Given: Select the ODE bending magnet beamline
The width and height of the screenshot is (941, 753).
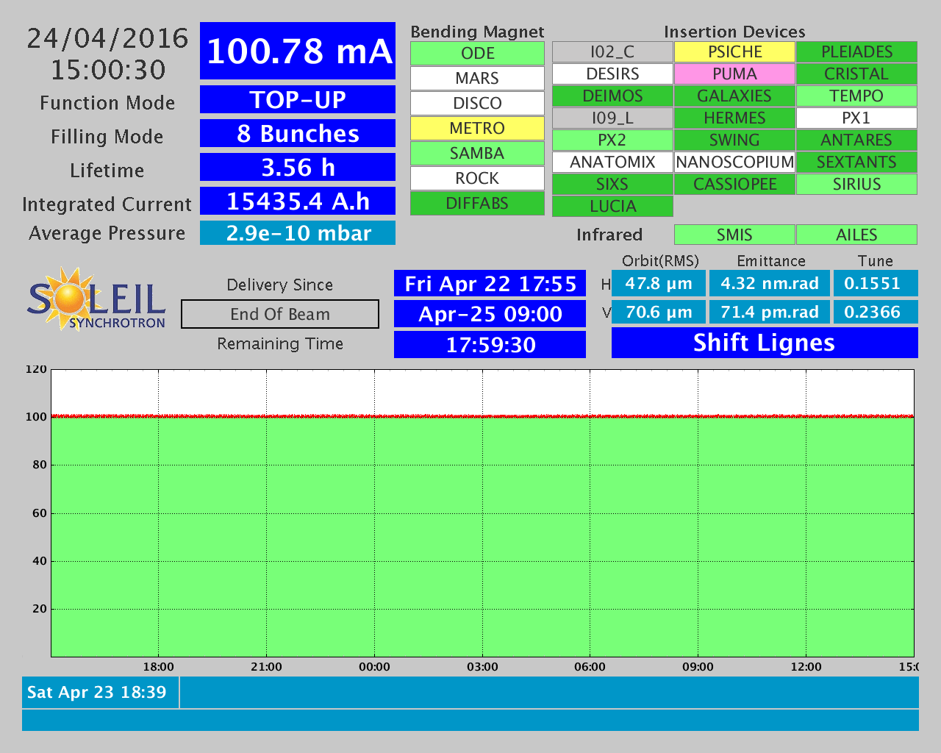Looking at the screenshot, I should [477, 54].
